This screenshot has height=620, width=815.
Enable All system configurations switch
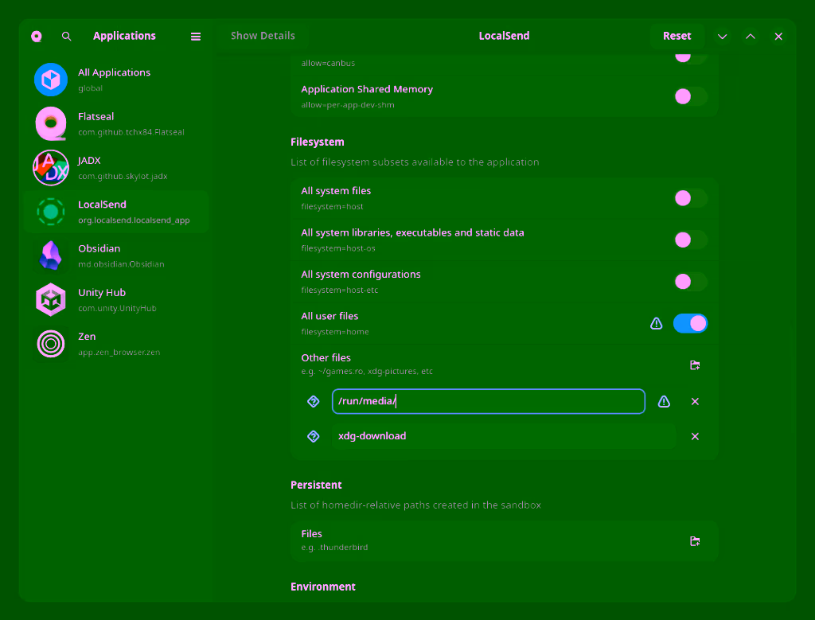[x=690, y=282]
